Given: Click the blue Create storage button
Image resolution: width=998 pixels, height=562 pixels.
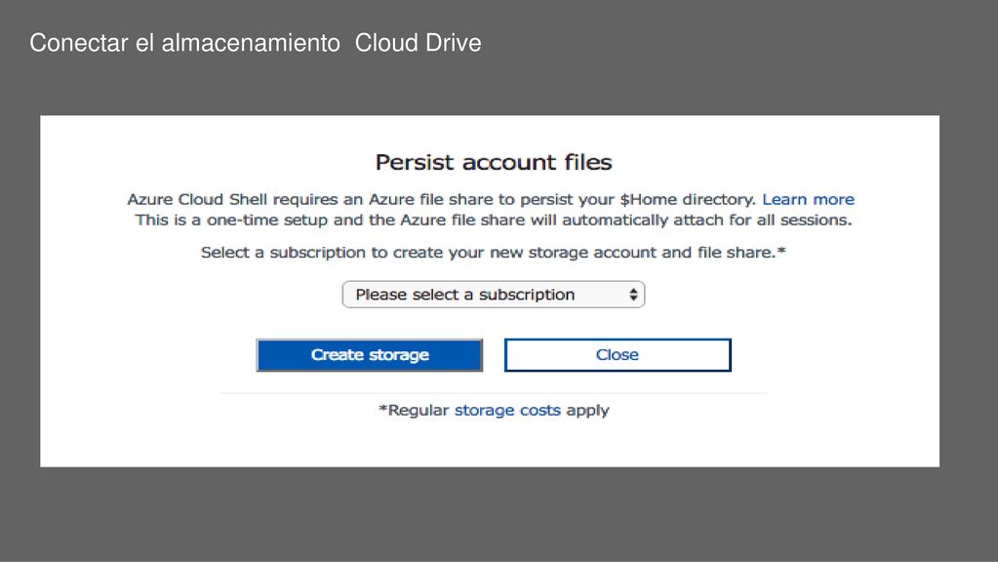Looking at the screenshot, I should tap(369, 355).
